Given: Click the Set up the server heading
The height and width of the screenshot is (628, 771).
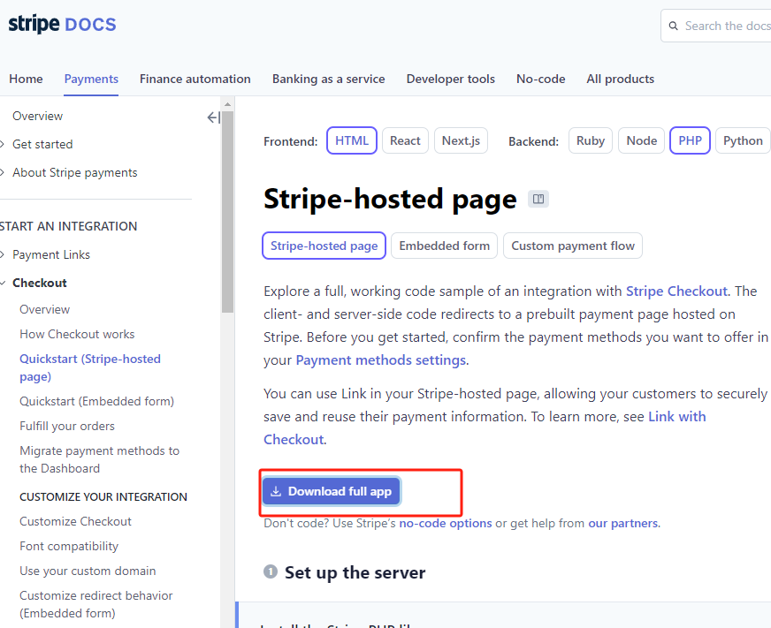Looking at the screenshot, I should pos(355,572).
